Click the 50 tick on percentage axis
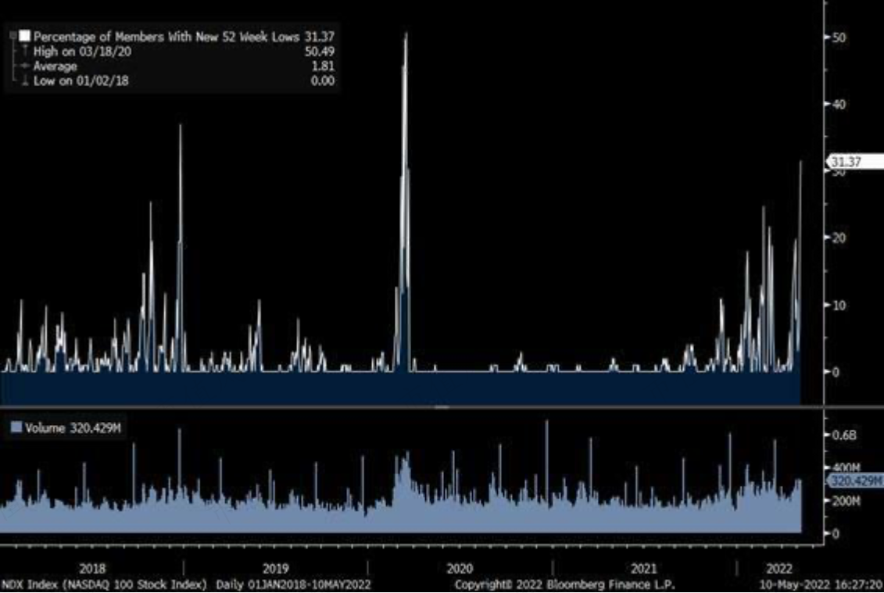The image size is (884, 593). point(839,38)
